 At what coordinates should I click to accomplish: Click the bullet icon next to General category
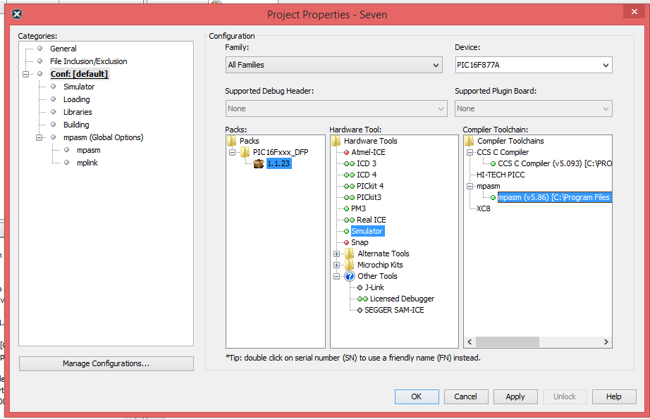pyautogui.click(x=39, y=49)
